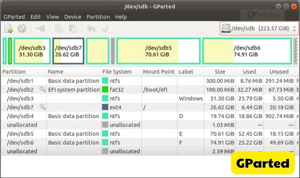Screen dimensions: 300x178
Task: Click the Apply all operations checkmark
Action: tap(105, 28)
